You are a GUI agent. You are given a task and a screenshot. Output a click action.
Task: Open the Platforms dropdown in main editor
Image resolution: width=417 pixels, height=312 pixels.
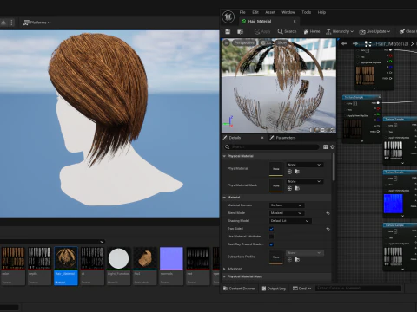click(x=36, y=23)
